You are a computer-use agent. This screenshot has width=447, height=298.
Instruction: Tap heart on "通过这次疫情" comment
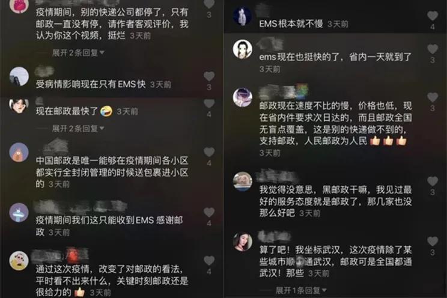(209, 261)
